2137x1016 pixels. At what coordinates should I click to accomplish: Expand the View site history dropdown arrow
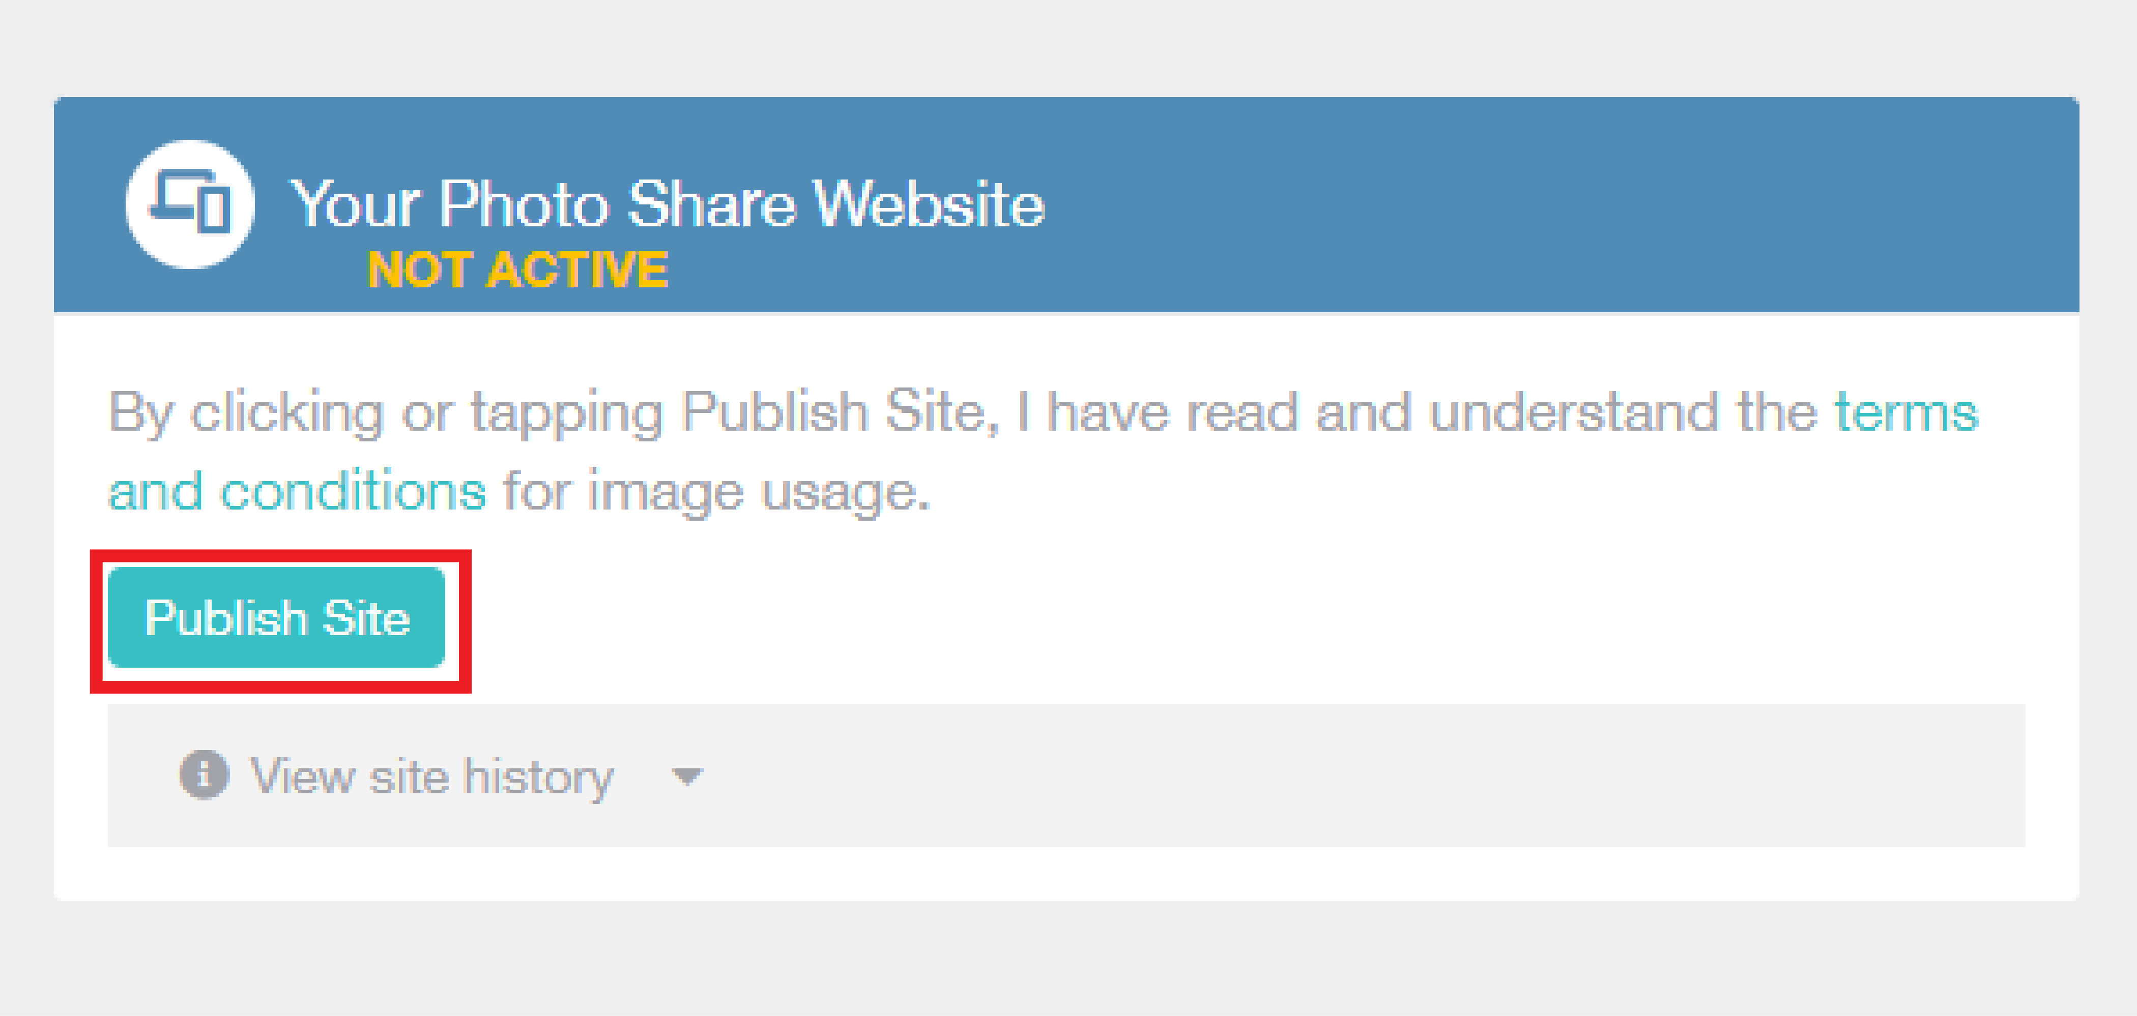[x=687, y=776]
